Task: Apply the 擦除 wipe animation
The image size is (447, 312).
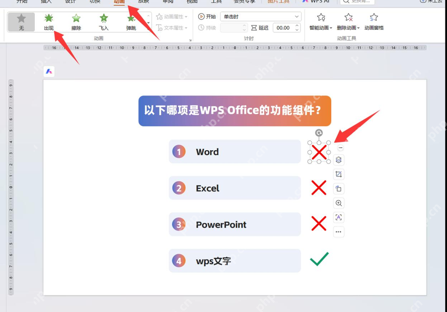Action: [76, 22]
